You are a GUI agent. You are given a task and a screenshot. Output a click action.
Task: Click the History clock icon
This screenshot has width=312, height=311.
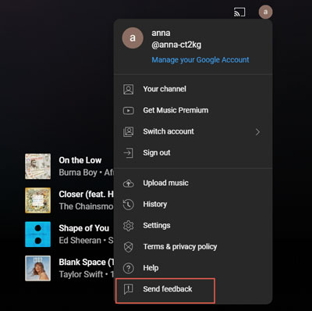(129, 205)
